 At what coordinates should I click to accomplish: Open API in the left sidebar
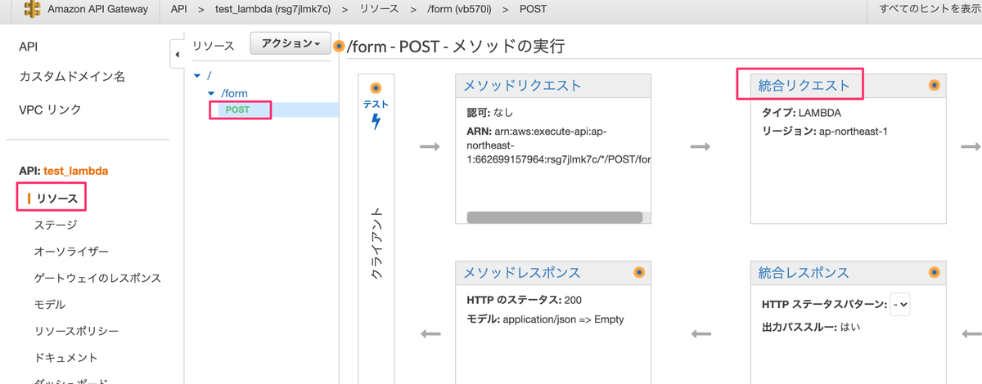click(28, 47)
